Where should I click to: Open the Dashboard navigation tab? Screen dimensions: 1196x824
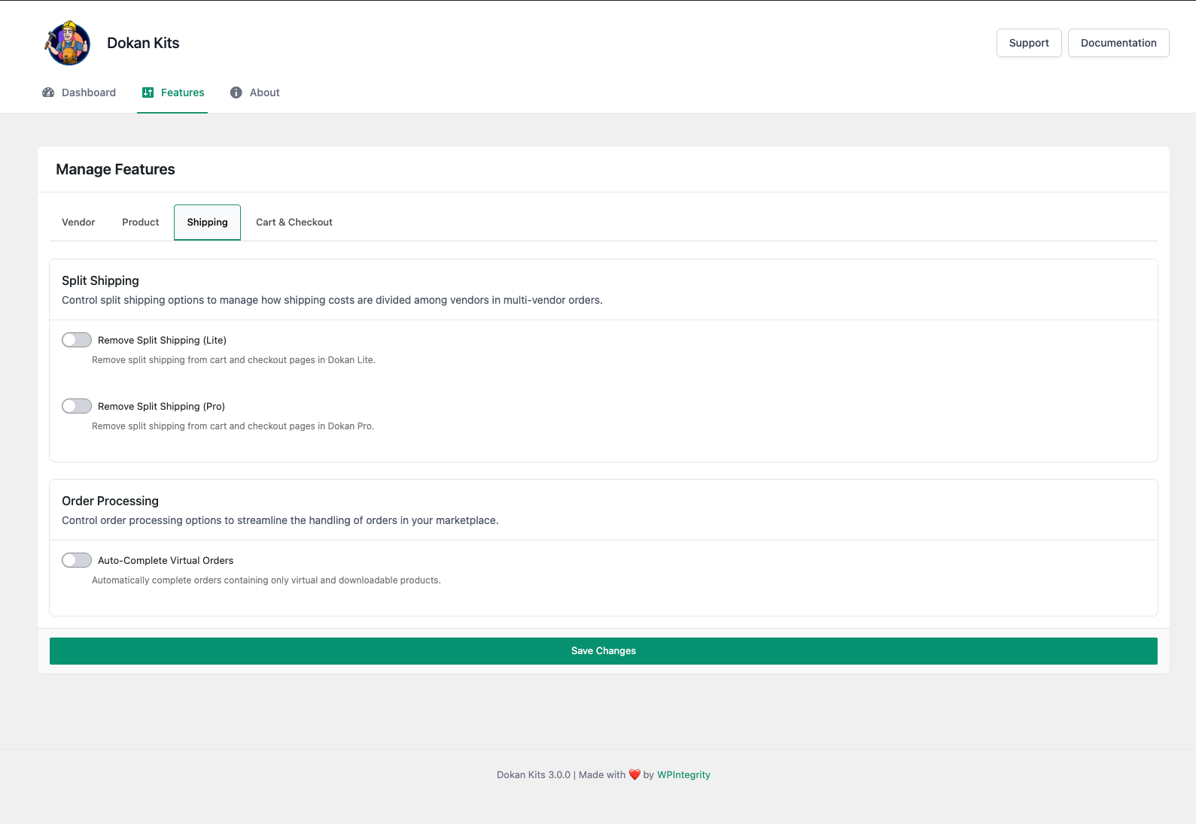tap(79, 92)
